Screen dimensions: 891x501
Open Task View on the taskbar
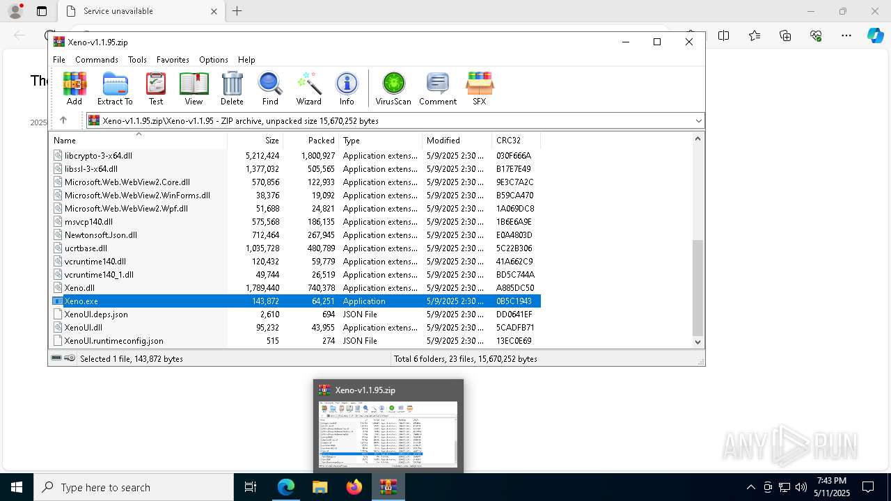tap(251, 487)
